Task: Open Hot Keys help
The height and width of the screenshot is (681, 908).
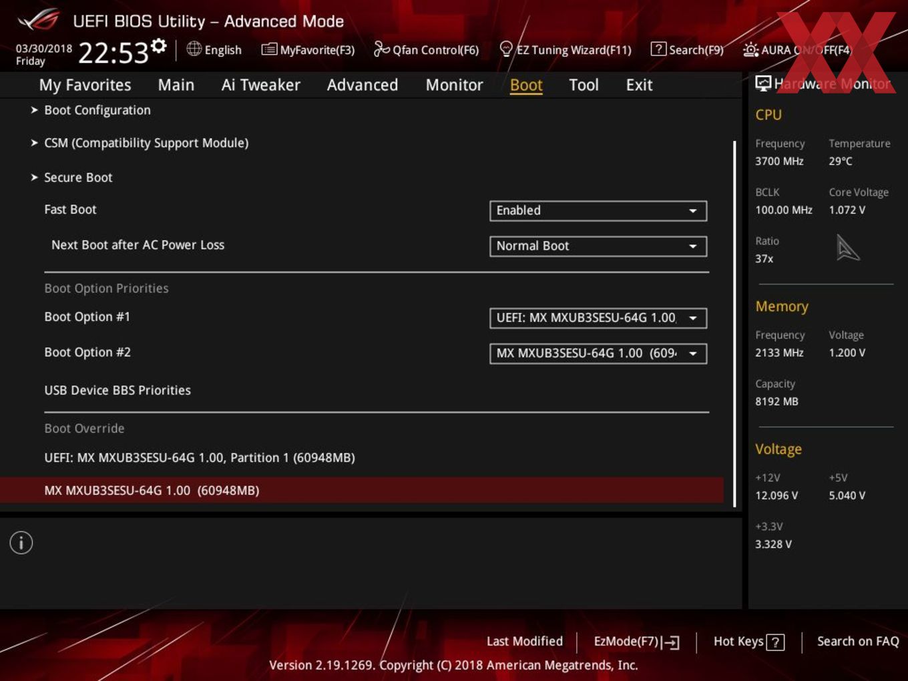Action: (749, 642)
